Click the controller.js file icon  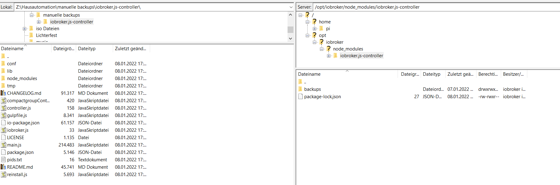point(3,108)
